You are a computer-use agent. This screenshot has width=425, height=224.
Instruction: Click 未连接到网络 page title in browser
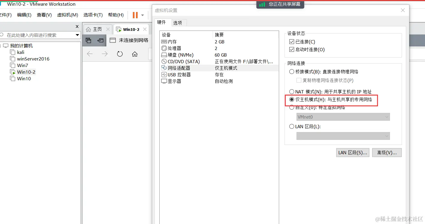tap(134, 40)
